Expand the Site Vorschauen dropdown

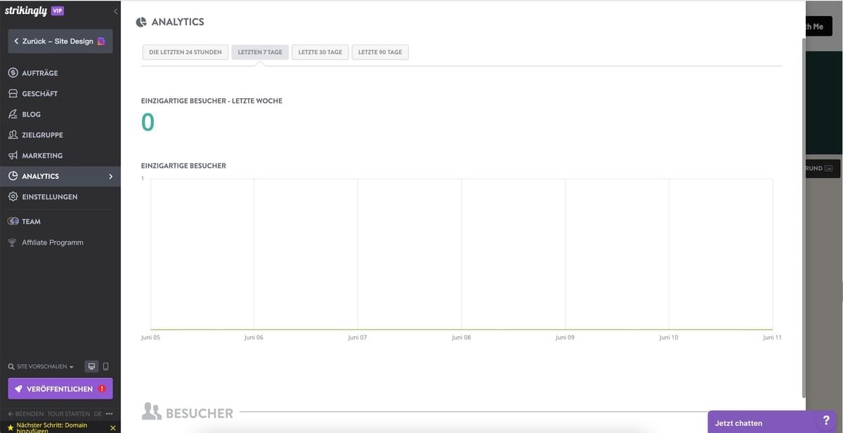pyautogui.click(x=41, y=366)
